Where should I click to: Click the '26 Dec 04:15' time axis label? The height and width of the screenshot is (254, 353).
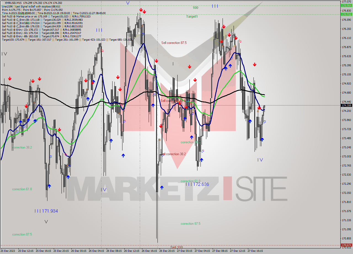pos(96,251)
